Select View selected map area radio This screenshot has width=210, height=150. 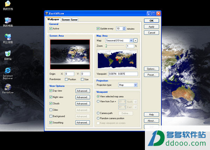point(98,96)
